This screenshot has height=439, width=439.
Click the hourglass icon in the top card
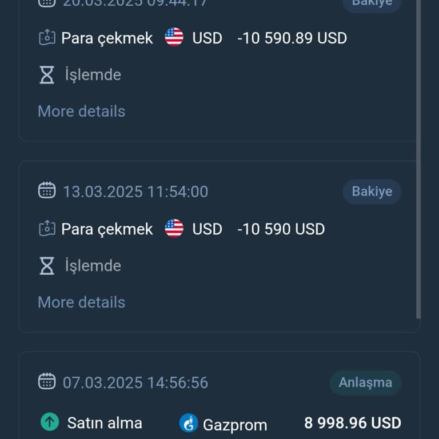47,75
